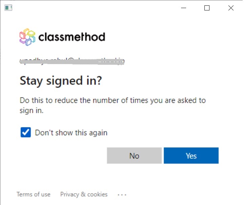Click the "Stay signed in?" heading
The height and width of the screenshot is (205, 244).
point(61,81)
